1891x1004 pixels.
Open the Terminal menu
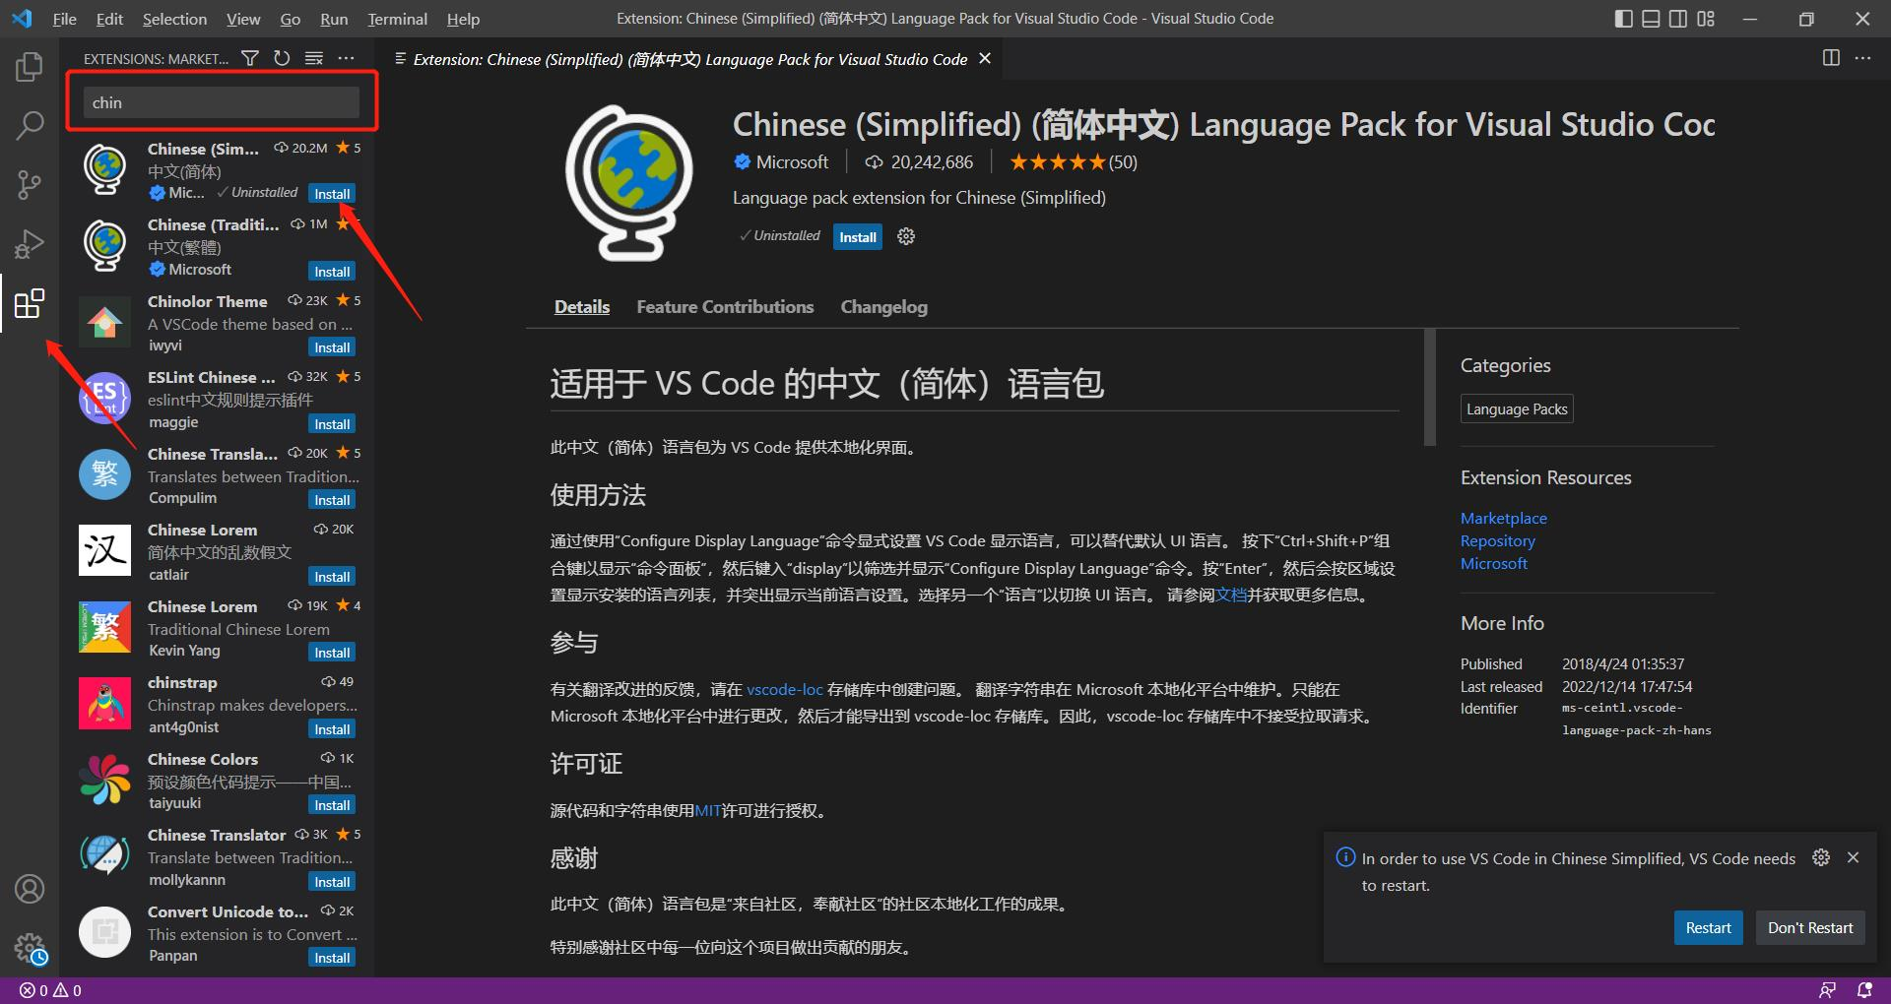point(397,19)
